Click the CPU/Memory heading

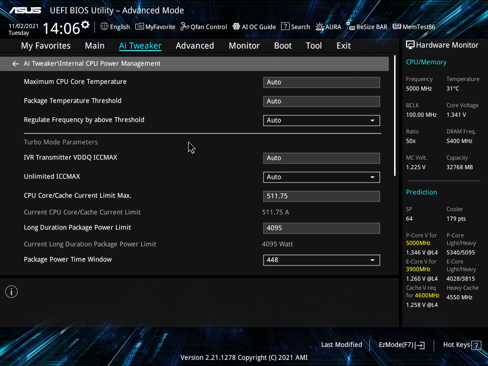pyautogui.click(x=426, y=62)
